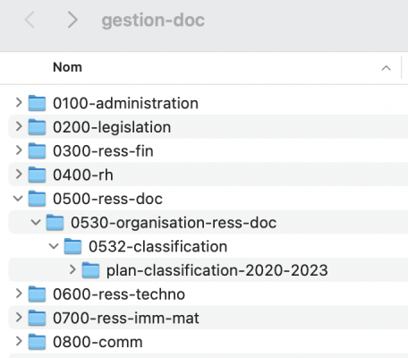Click the 0600-ress-techno folder icon
Image resolution: width=408 pixels, height=358 pixels.
pyautogui.click(x=37, y=294)
